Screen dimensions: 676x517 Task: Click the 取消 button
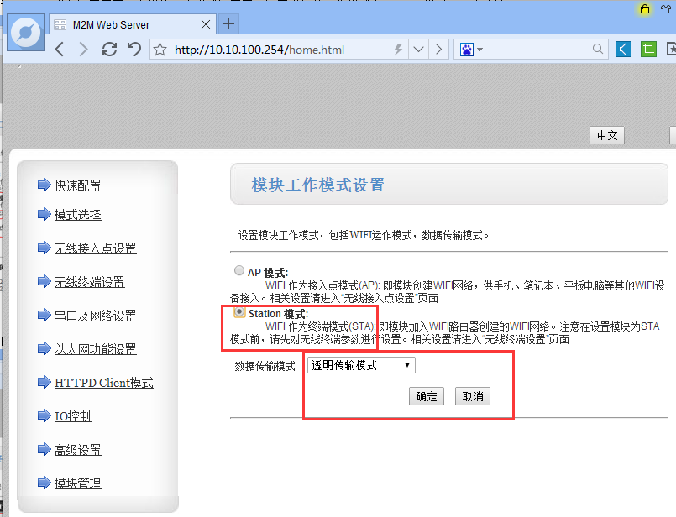[x=473, y=397]
